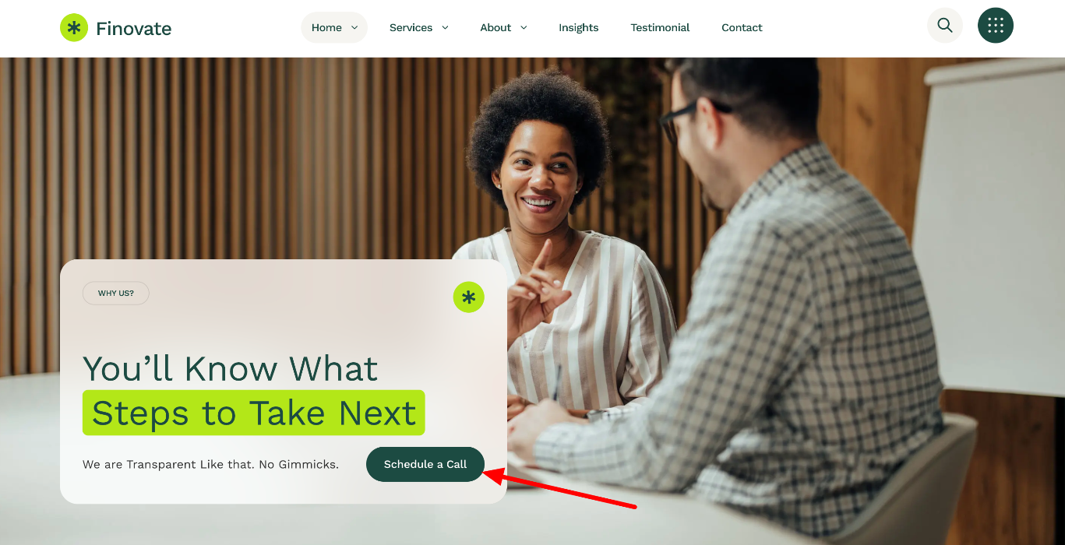This screenshot has width=1065, height=545.
Task: Click the green asterisk badge in the card
Action: coord(469,297)
